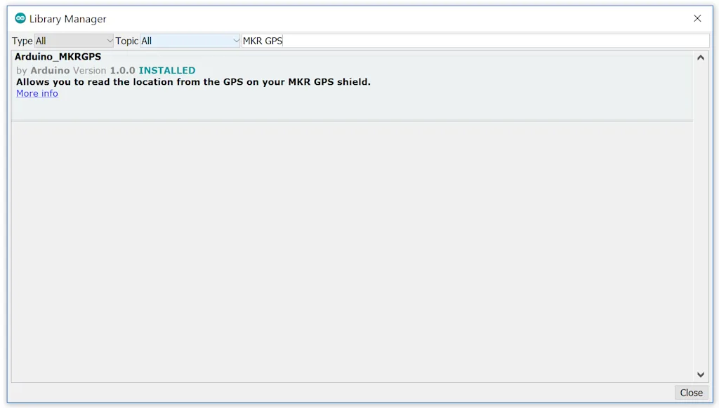
Task: Click the Version 1.0.0 text
Action: pyautogui.click(x=104, y=71)
